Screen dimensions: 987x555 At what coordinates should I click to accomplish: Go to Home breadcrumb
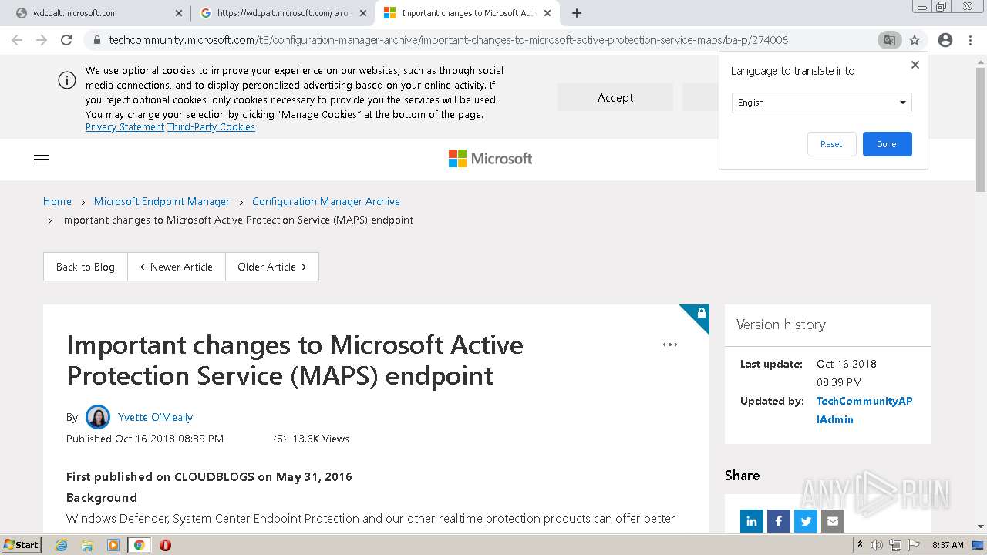tap(57, 201)
